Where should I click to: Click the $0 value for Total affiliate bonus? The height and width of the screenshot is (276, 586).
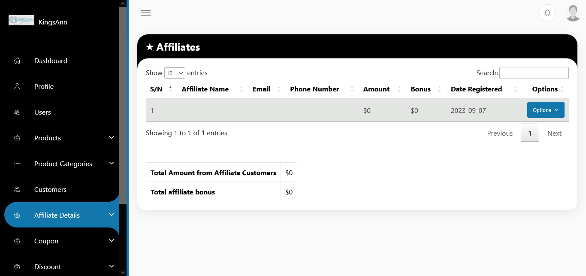point(289,192)
